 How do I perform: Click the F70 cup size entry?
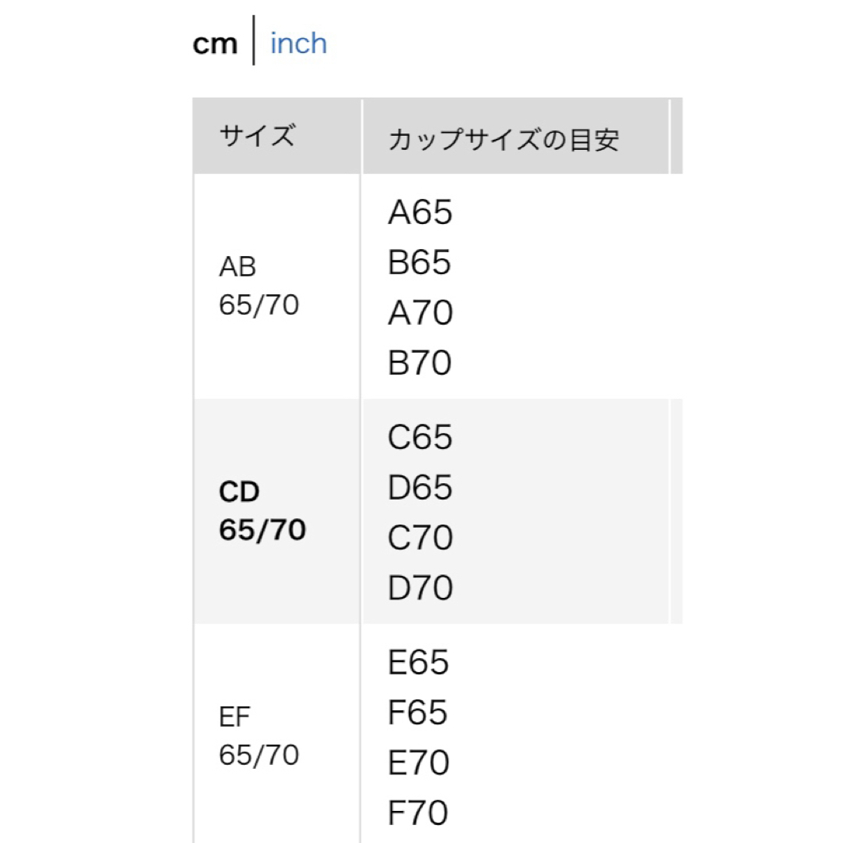coord(418,812)
